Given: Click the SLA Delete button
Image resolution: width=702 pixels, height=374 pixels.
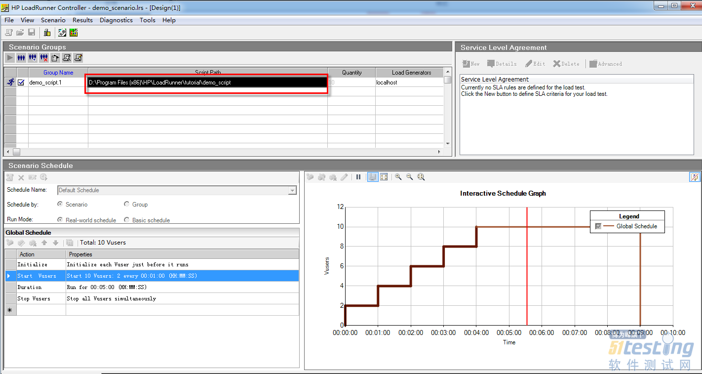Looking at the screenshot, I should pos(566,64).
